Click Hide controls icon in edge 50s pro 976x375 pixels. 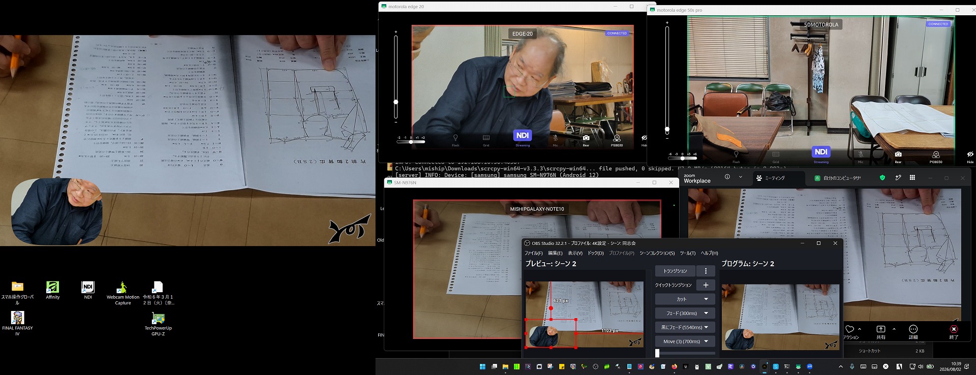[x=970, y=156]
